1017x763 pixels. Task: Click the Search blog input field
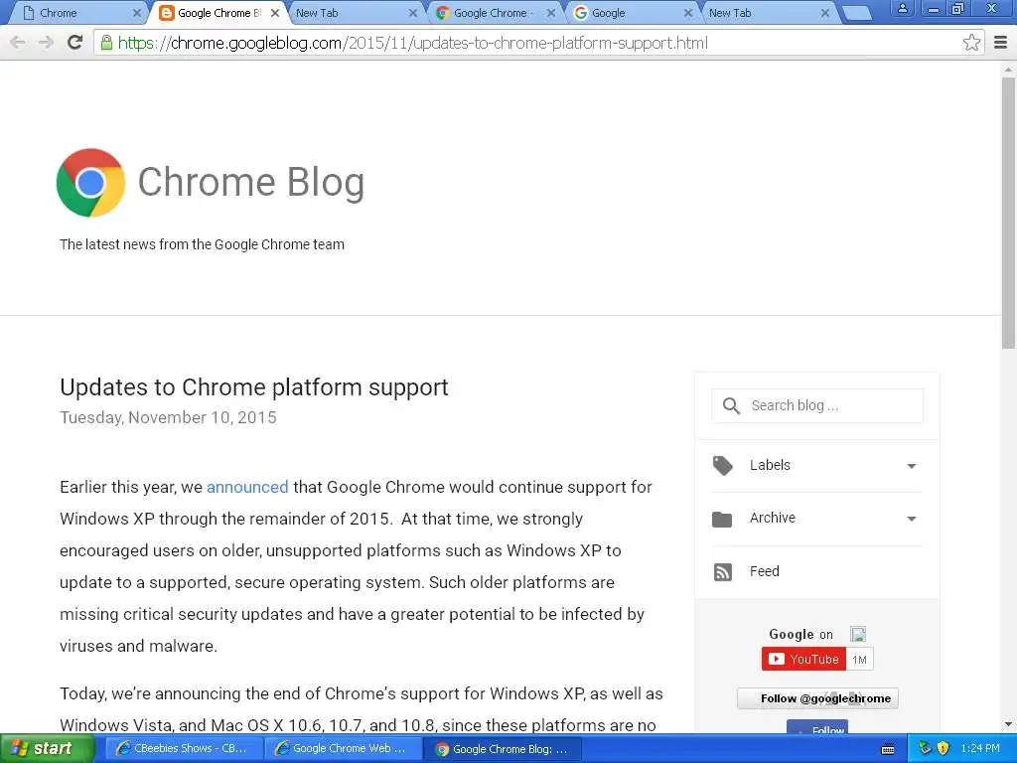click(817, 406)
